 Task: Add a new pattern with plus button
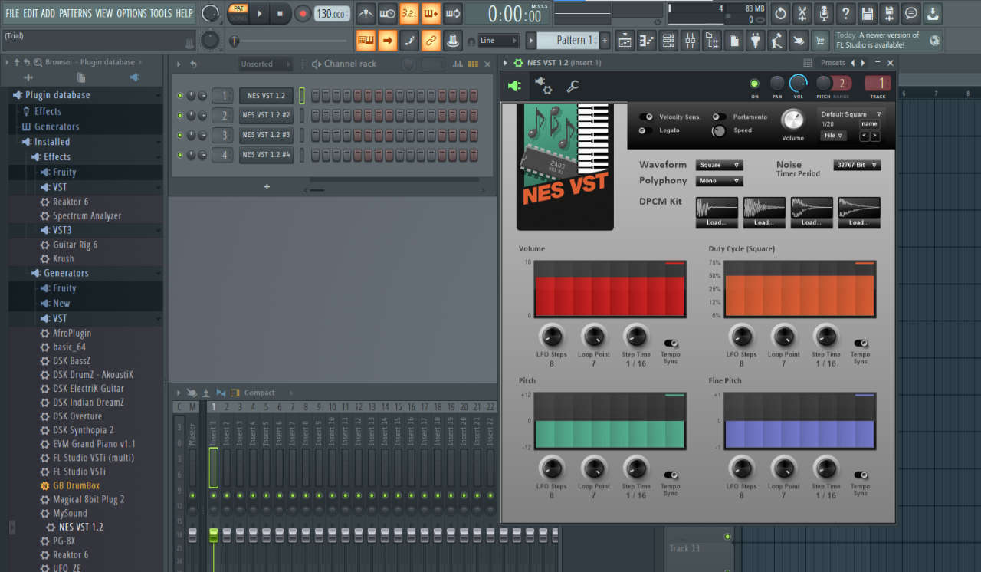605,41
